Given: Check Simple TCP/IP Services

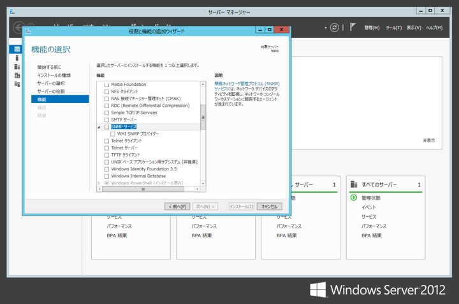Looking at the screenshot, I should (x=106, y=113).
